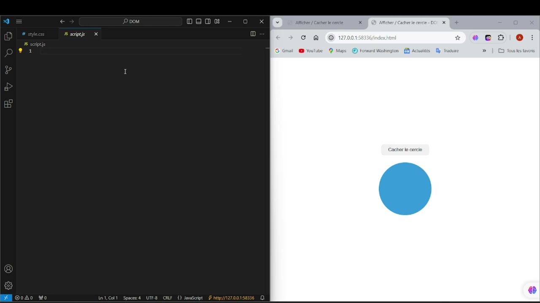This screenshot has height=303, width=540.
Task: Open the YouTube bookmark
Action: pyautogui.click(x=310, y=51)
